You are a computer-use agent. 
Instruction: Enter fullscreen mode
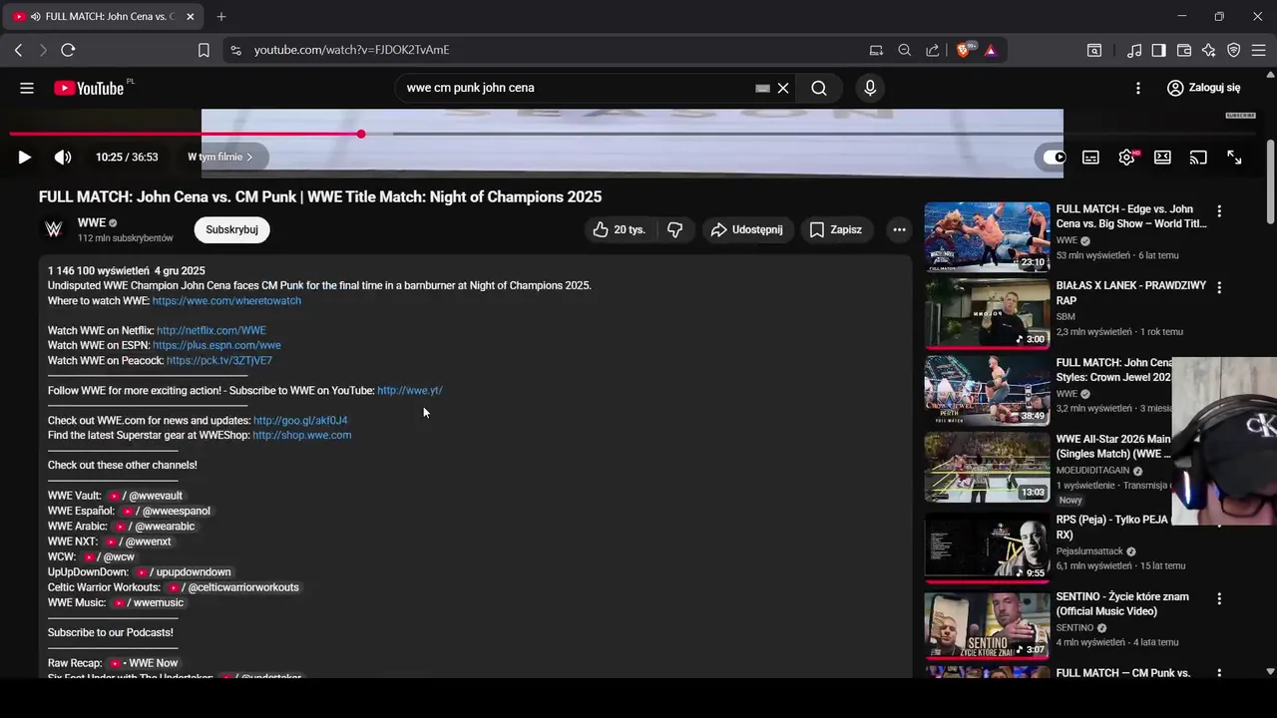click(1234, 157)
